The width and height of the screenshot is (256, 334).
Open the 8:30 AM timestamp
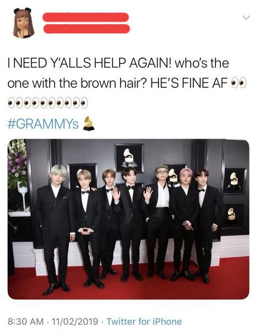pyautogui.click(x=26, y=321)
